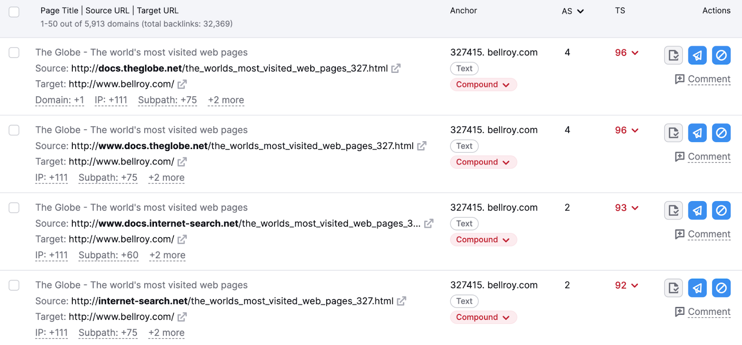Expand the Compound dropdown in the first row
Image resolution: width=742 pixels, height=345 pixels.
pyautogui.click(x=483, y=85)
